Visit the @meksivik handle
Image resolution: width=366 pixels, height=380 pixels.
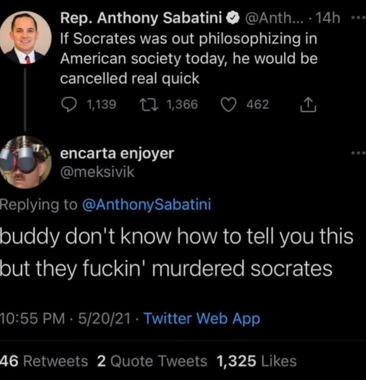97,172
